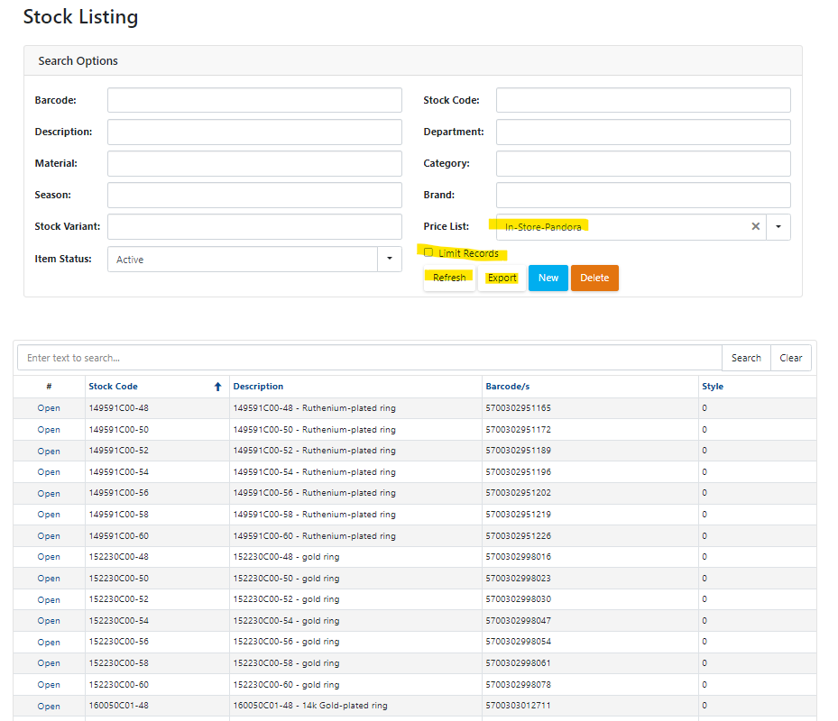Click the 'Enter text to search...' box
The width and height of the screenshot is (838, 721).
click(x=370, y=358)
